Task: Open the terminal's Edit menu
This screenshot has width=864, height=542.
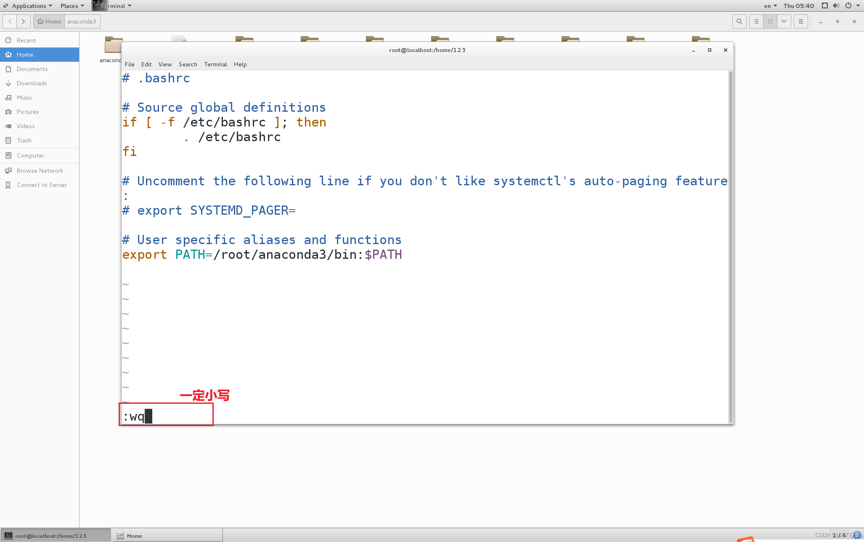Action: (146, 64)
